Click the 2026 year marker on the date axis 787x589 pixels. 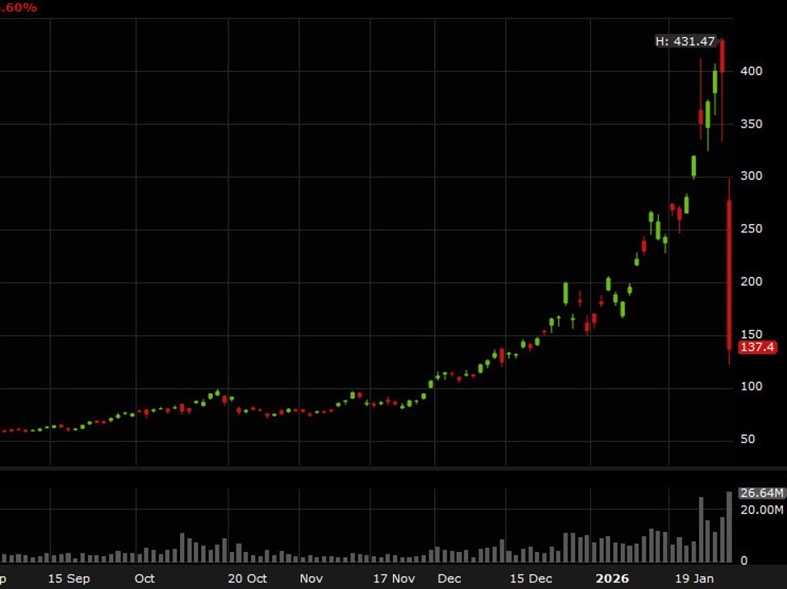coord(611,579)
